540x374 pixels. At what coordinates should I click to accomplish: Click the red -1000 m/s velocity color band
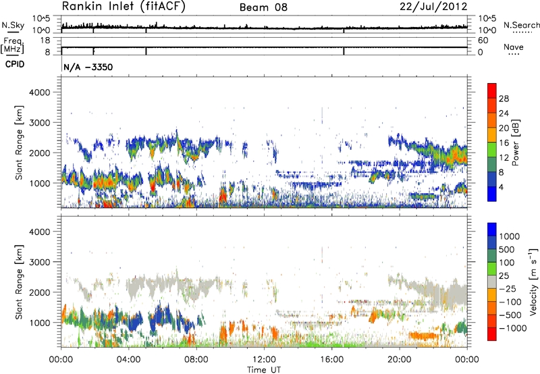[x=492, y=334]
